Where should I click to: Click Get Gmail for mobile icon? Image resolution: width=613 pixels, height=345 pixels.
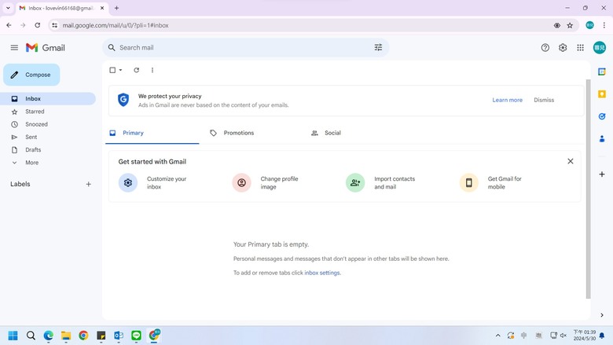click(468, 183)
